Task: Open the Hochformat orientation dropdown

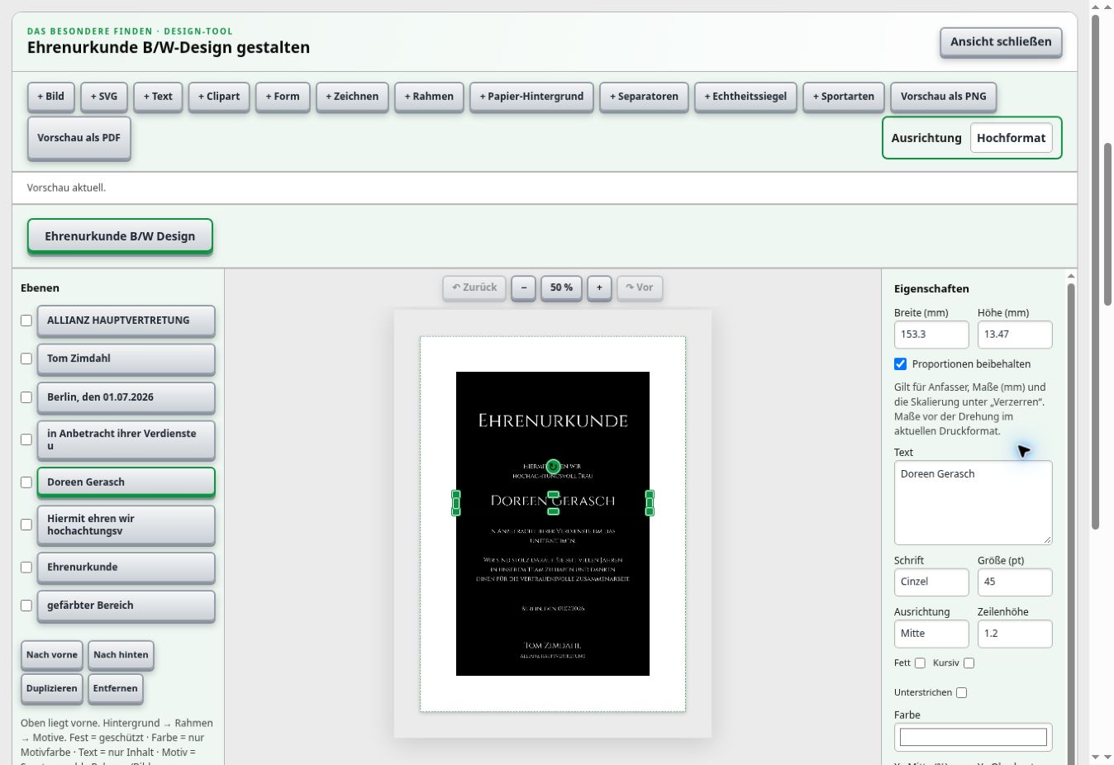Action: pos(1012,138)
